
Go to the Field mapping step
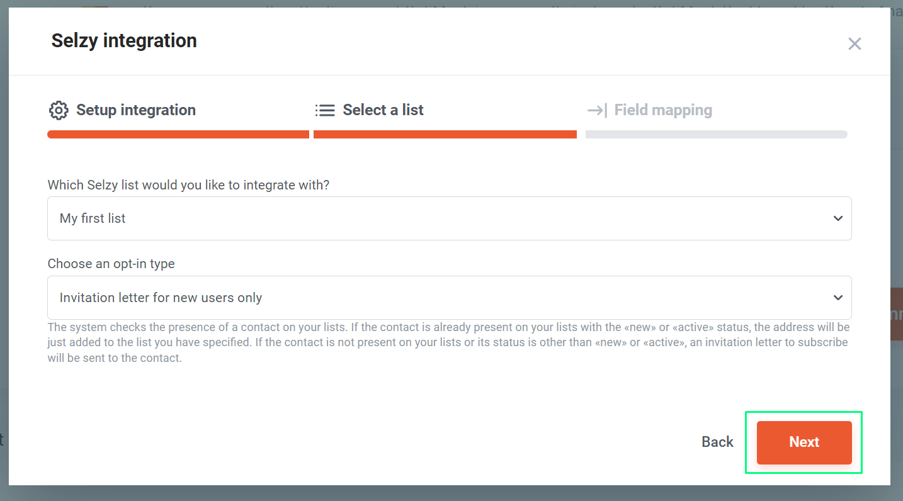(663, 110)
